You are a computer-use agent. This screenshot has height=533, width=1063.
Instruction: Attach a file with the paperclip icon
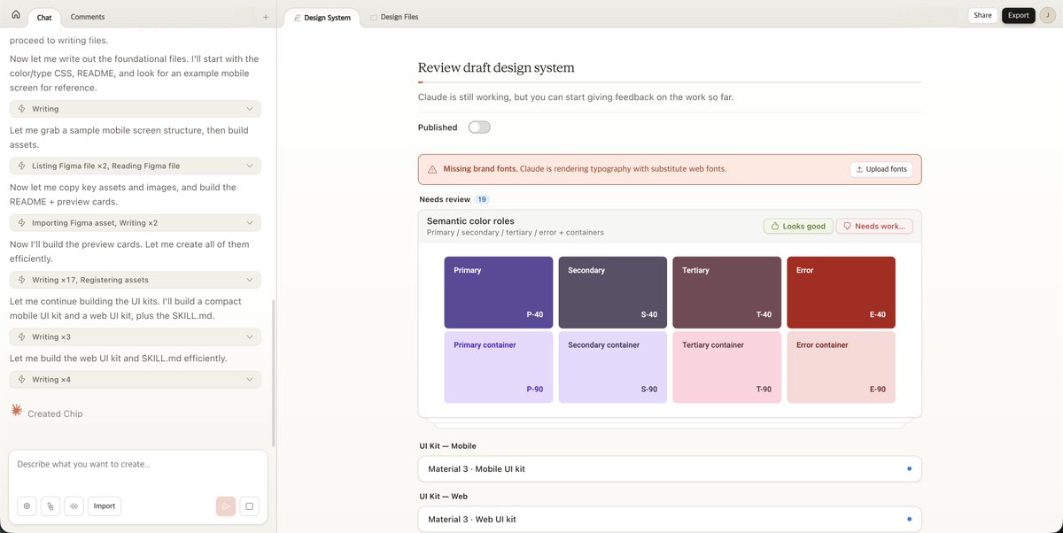point(50,506)
